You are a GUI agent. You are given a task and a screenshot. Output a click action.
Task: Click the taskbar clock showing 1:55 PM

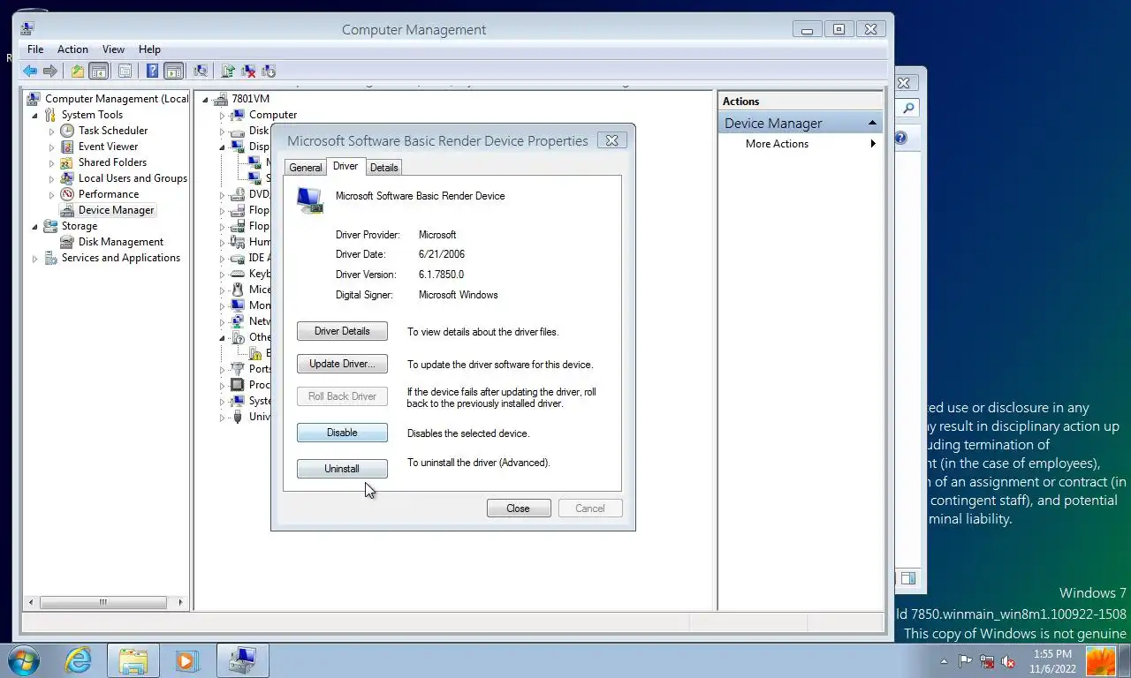pos(1051,661)
